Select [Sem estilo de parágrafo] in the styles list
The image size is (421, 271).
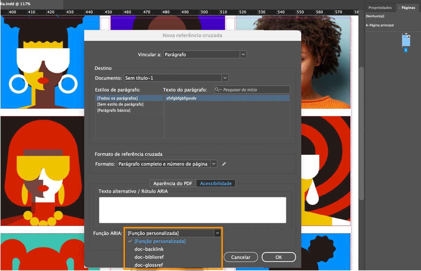pyautogui.click(x=120, y=104)
